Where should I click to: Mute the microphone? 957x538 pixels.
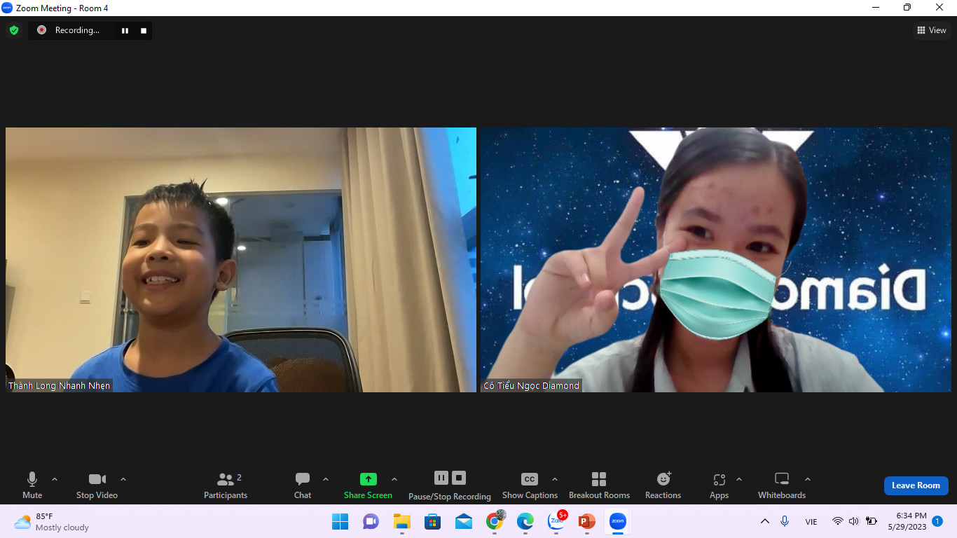click(32, 485)
